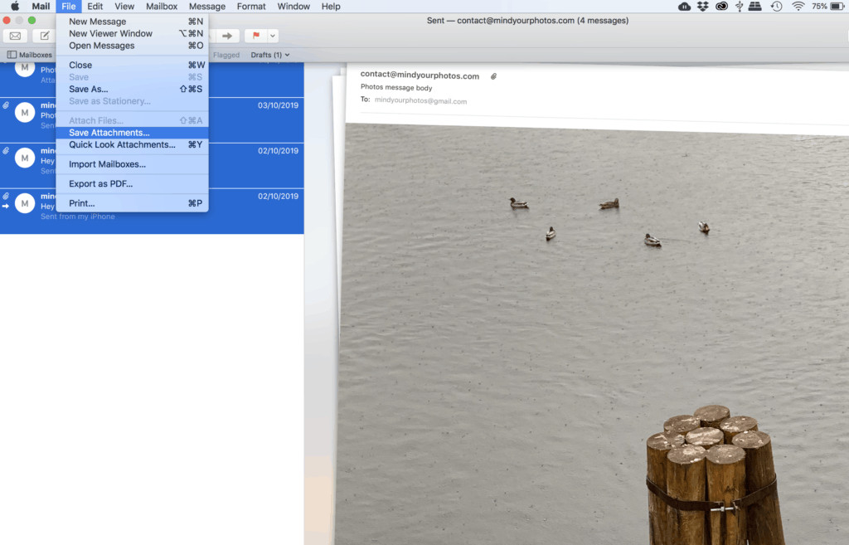Open the flag color dropdown arrow
Image resolution: width=849 pixels, height=545 pixels.
272,36
